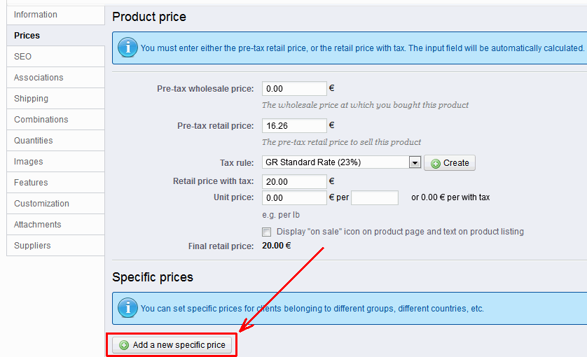The image size is (587, 357).
Task: Switch to the Quantities tab
Action: [x=34, y=141]
